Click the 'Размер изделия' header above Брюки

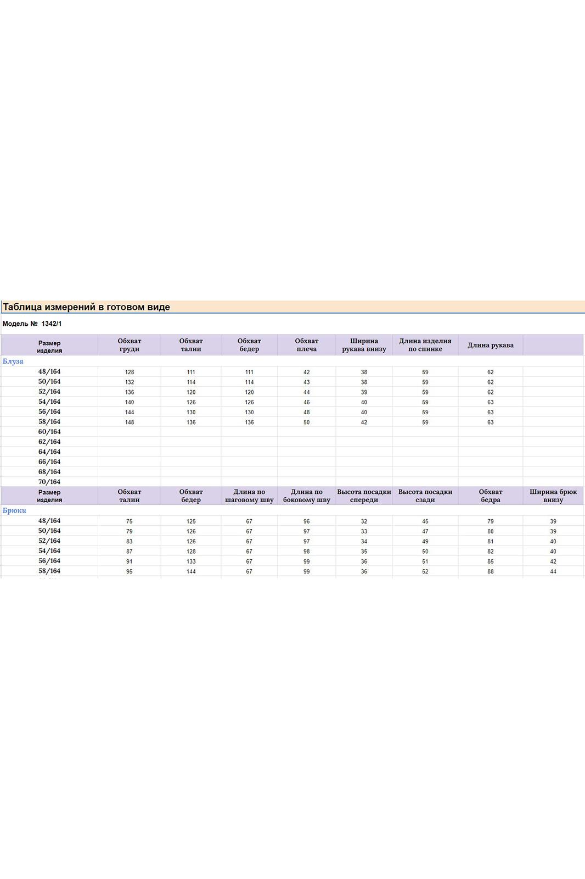click(49, 496)
